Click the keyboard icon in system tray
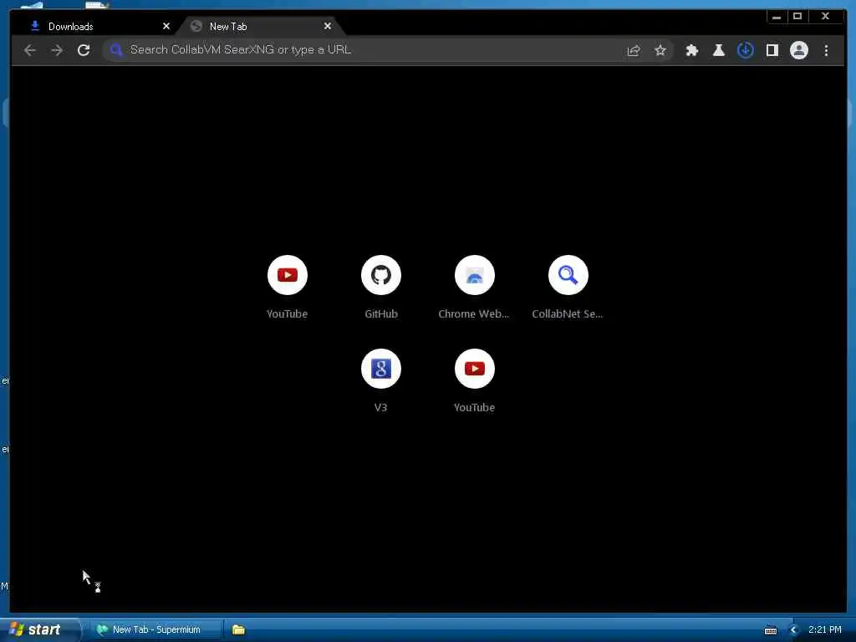Image resolution: width=856 pixels, height=642 pixels. 771,630
